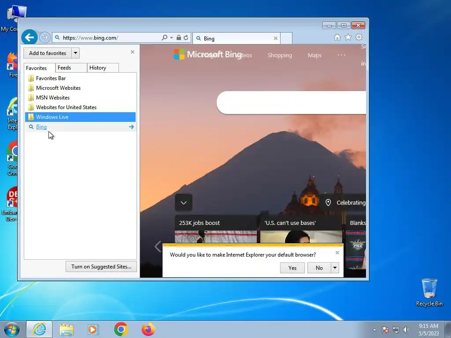Expand the Microsoft Websites folder
This screenshot has width=451, height=338.
coord(80,88)
